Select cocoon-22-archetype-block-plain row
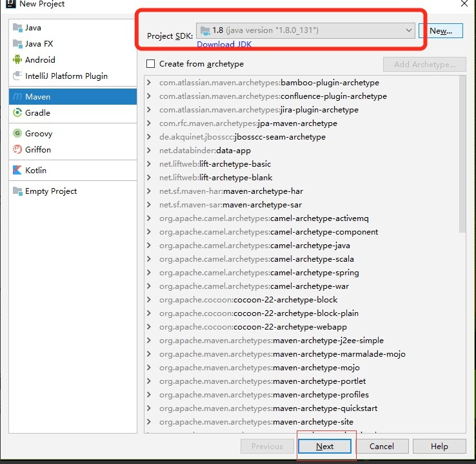The width and height of the screenshot is (476, 464). [x=301, y=313]
